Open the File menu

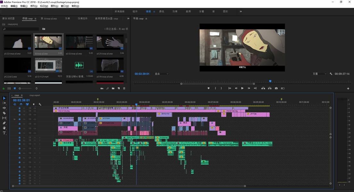tap(4, 6)
